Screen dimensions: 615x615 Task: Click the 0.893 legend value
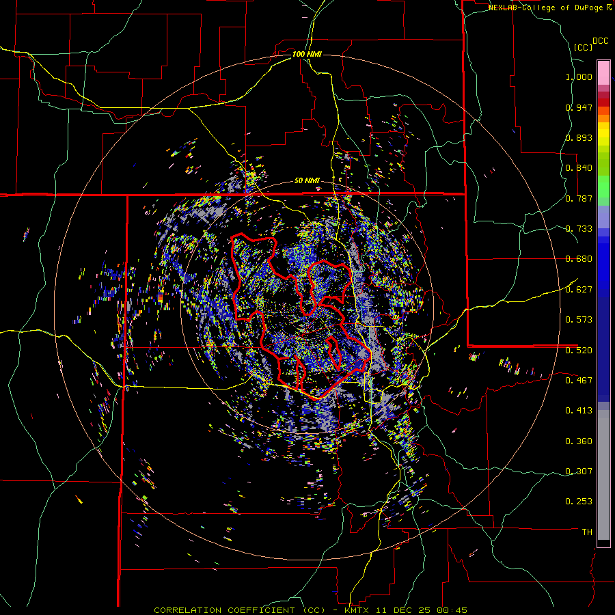[x=579, y=137]
